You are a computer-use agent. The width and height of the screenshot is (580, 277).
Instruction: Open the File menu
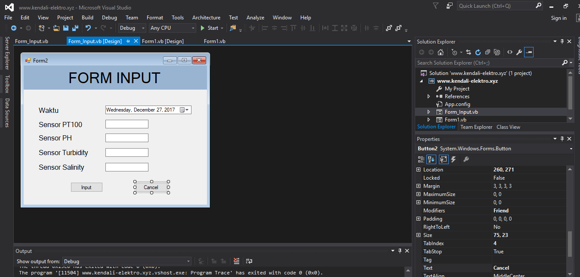[x=8, y=18]
